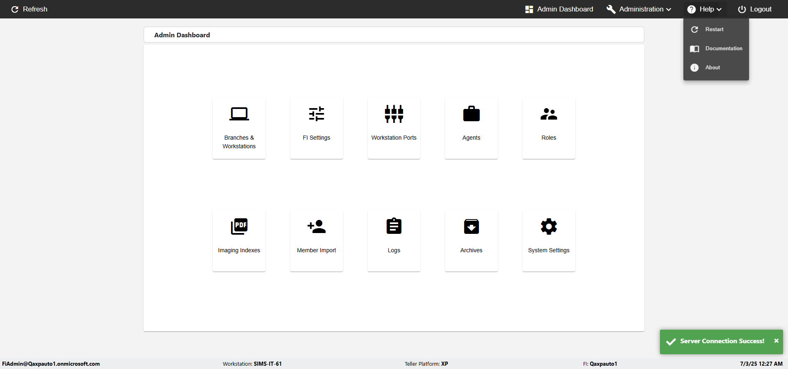Click the Logout button label

(x=761, y=9)
